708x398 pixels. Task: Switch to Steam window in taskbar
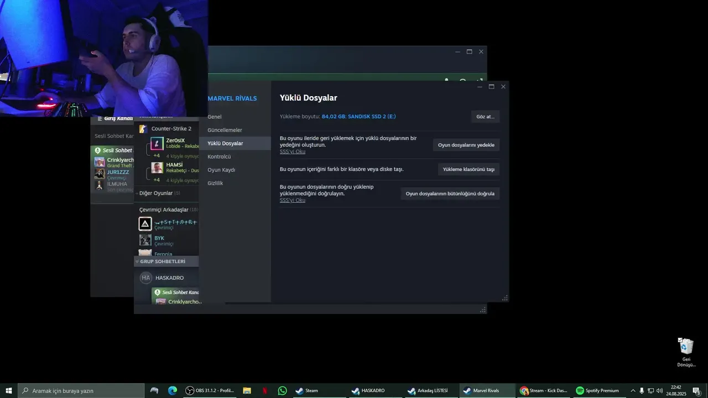[x=319, y=390]
